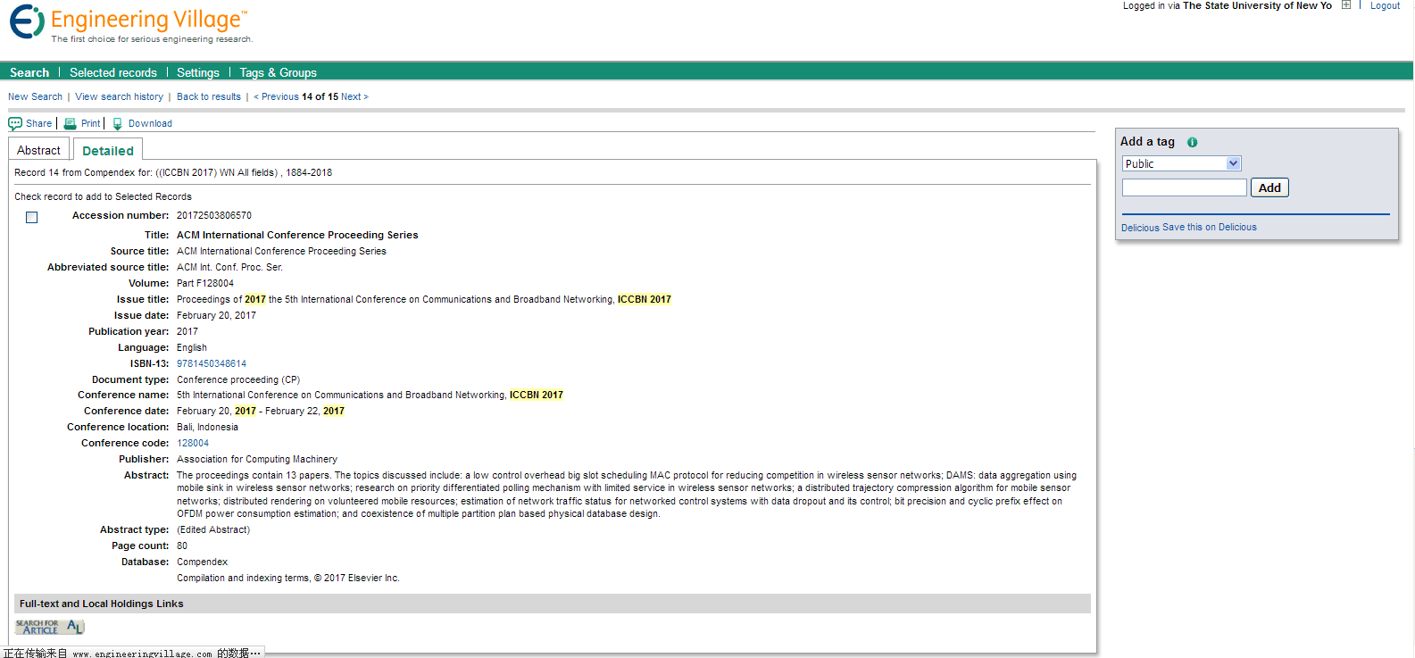Go to the Next record

pos(354,96)
